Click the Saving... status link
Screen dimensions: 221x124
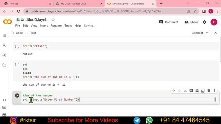89,25
